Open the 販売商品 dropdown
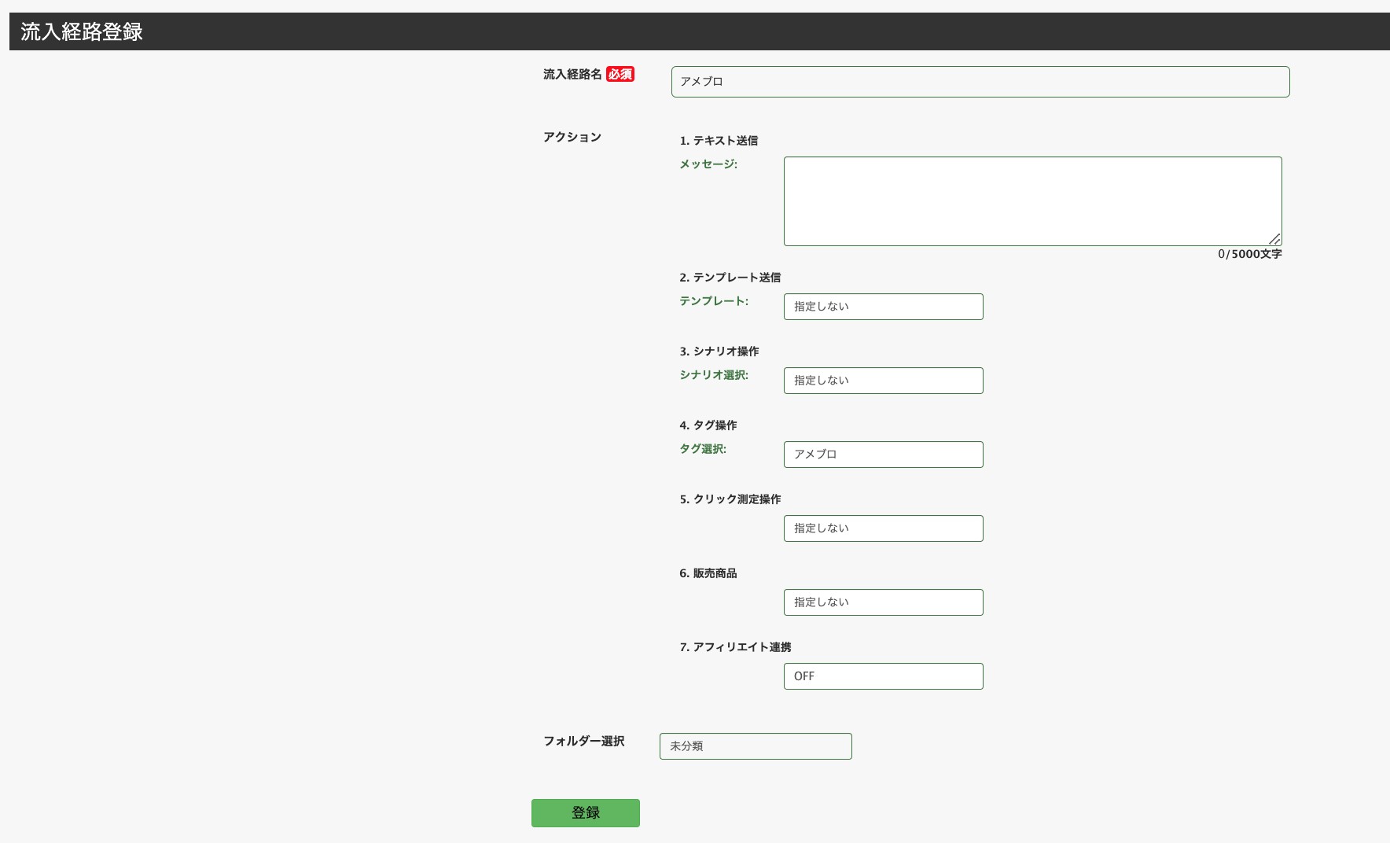1390x843 pixels. pos(883,602)
